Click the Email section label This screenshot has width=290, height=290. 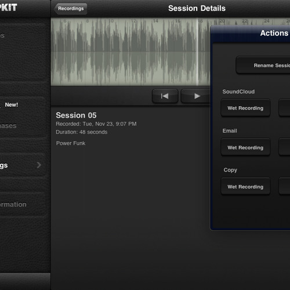click(x=230, y=130)
